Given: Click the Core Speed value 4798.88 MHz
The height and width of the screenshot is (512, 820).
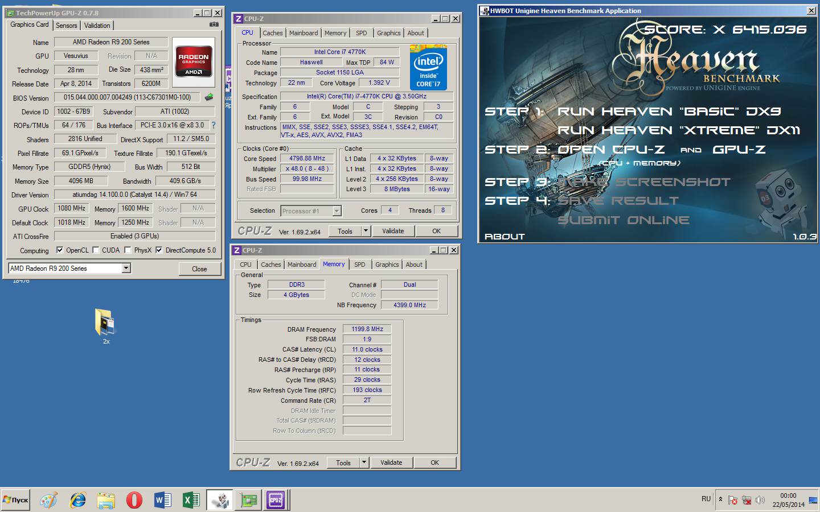Looking at the screenshot, I should (x=307, y=159).
